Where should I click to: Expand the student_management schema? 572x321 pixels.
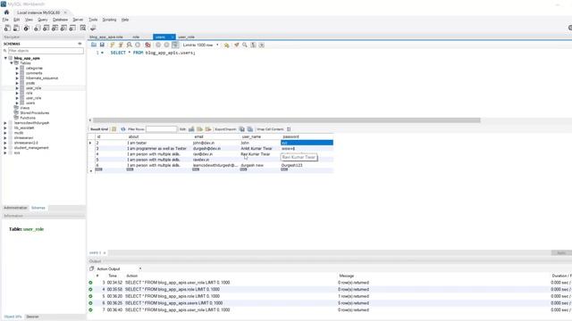(5, 148)
